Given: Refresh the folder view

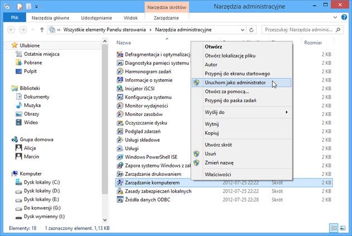Looking at the screenshot, I should tap(251, 30).
